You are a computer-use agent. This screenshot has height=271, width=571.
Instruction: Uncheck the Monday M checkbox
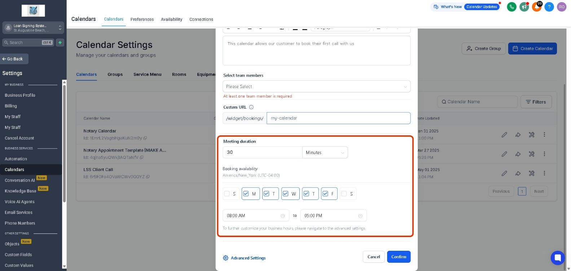246,194
